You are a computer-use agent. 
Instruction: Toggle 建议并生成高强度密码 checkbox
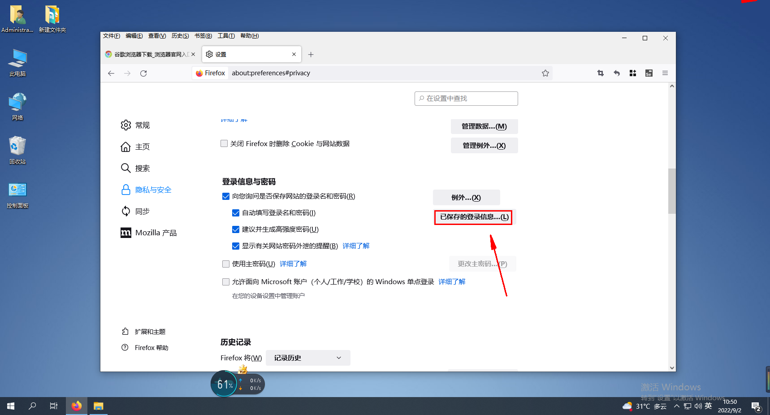tap(236, 229)
